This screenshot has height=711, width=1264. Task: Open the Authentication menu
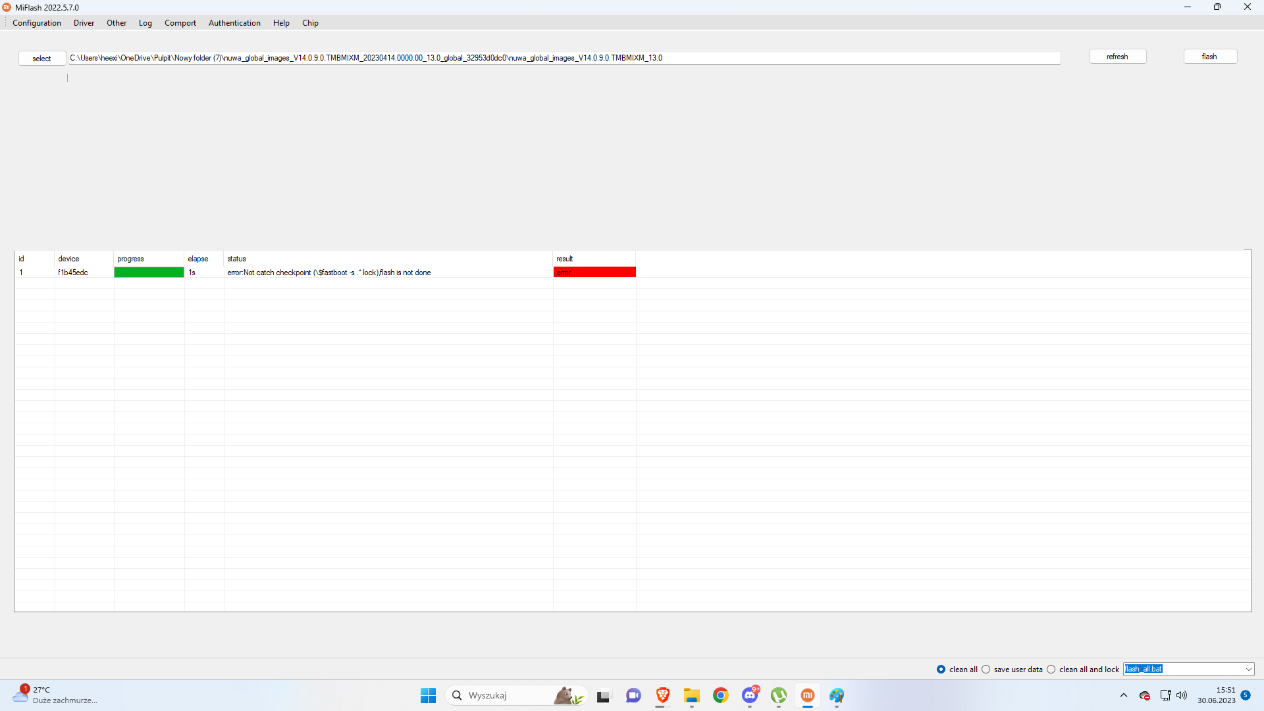234,23
